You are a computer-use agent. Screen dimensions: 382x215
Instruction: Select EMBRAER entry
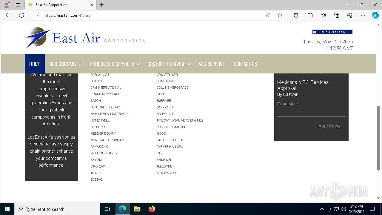coord(164,101)
